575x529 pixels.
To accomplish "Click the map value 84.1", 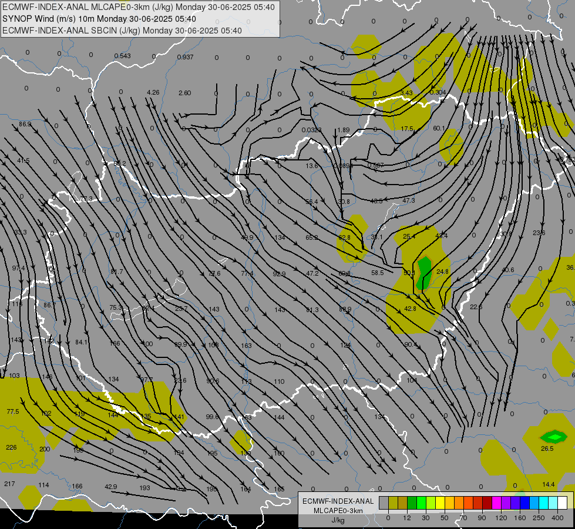I will point(82,342).
